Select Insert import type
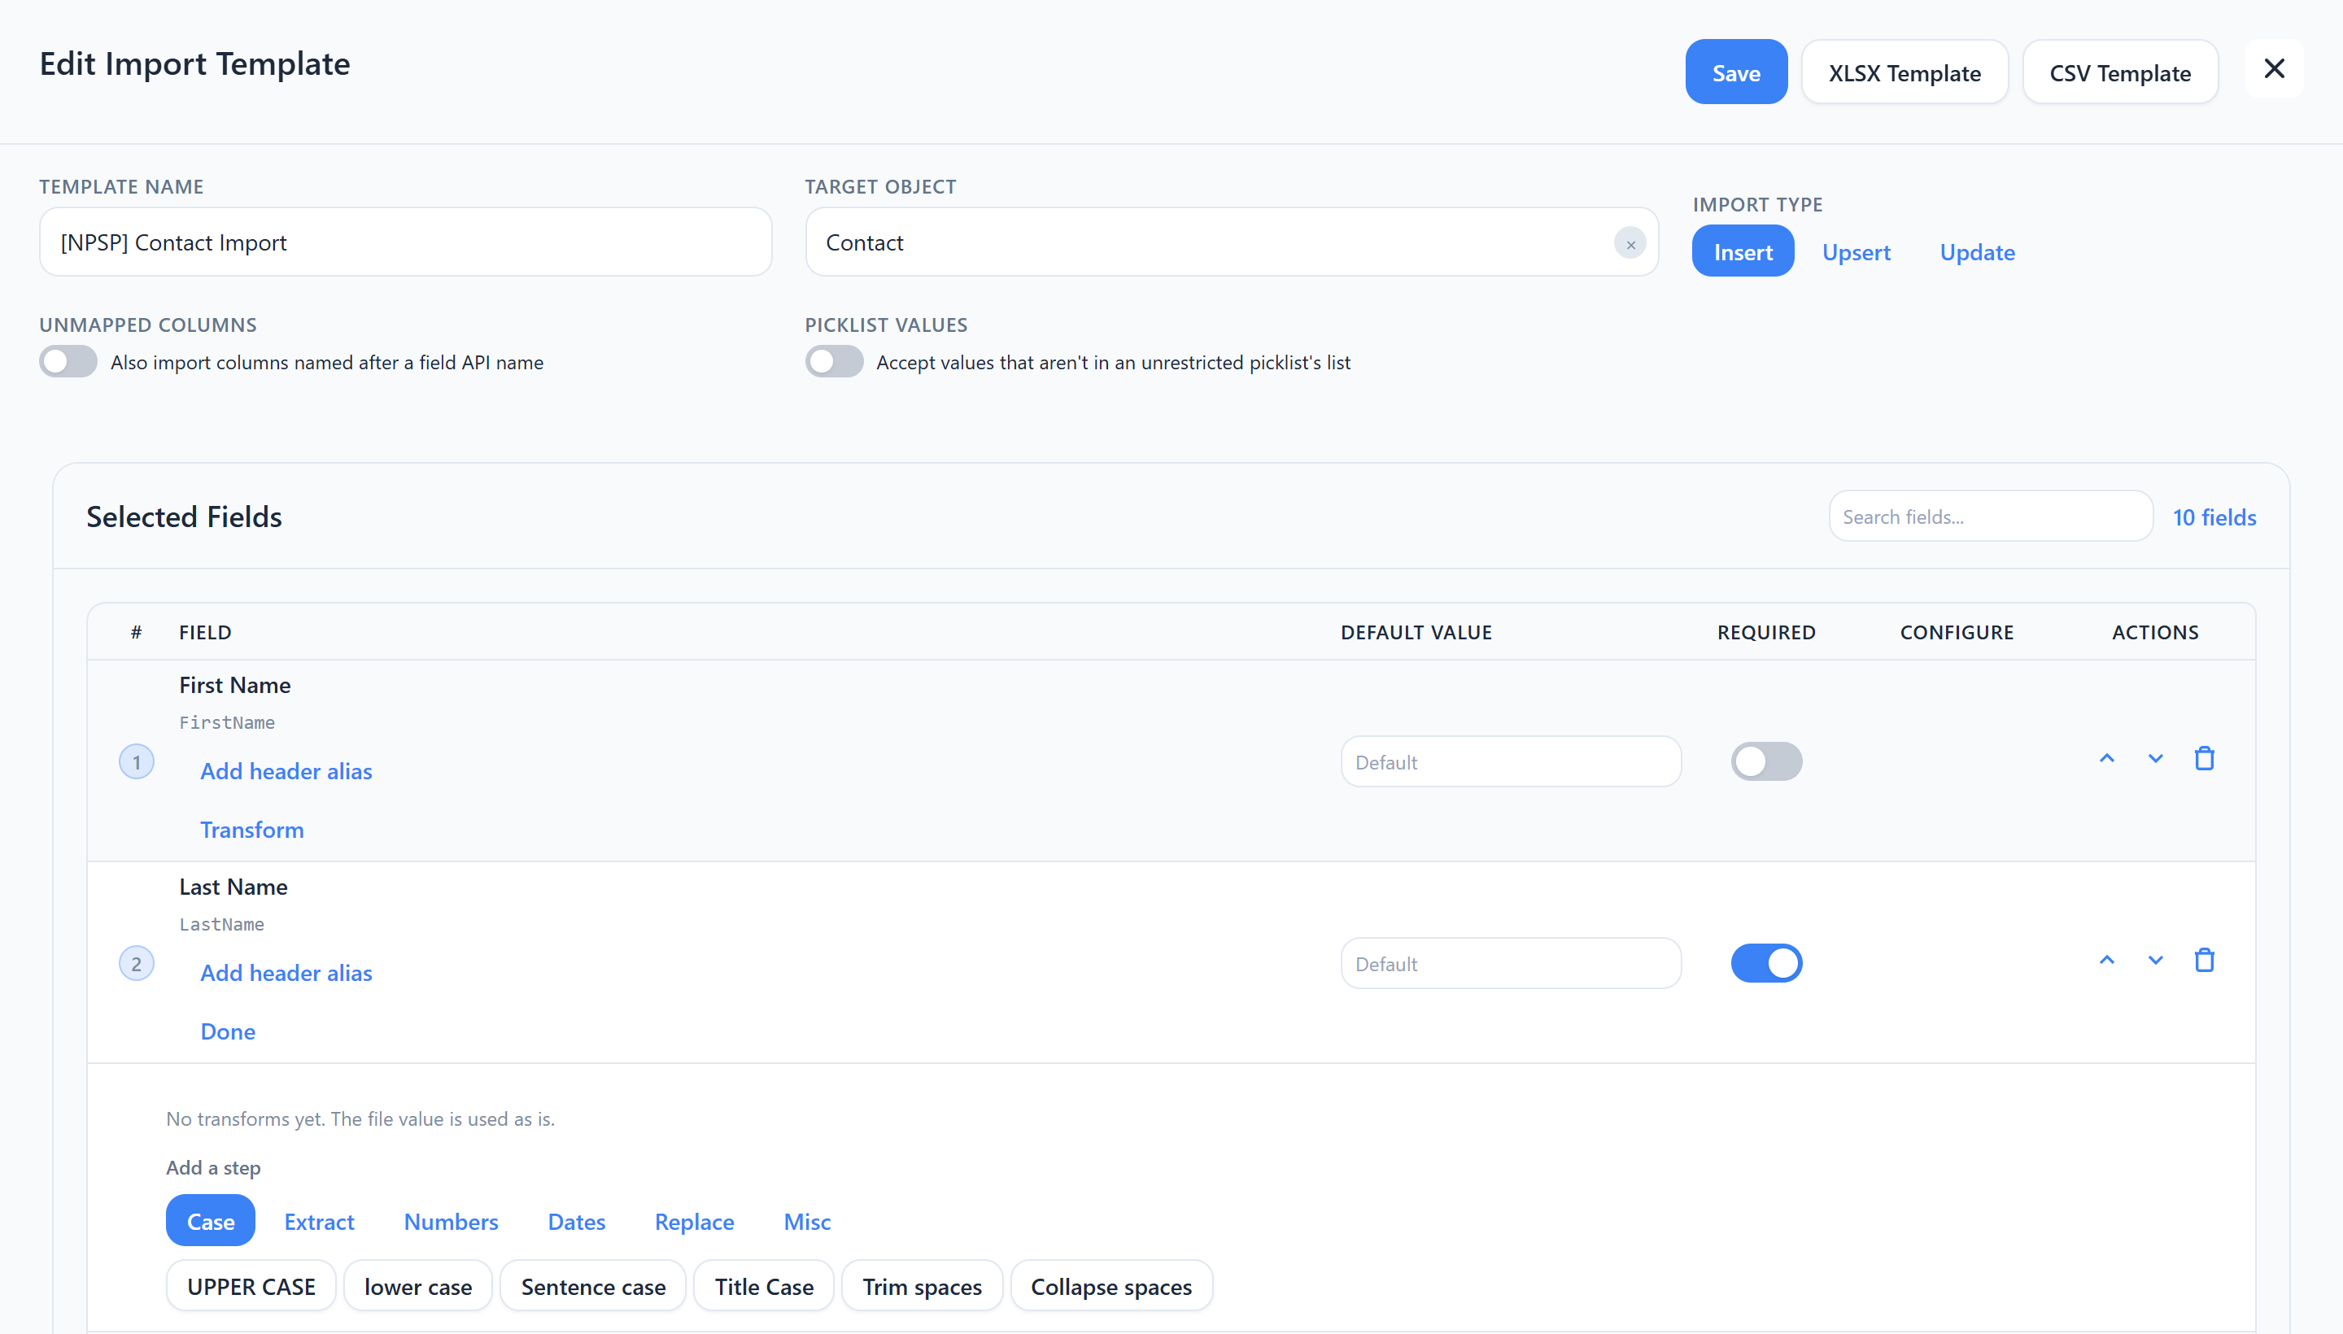 [1743, 252]
